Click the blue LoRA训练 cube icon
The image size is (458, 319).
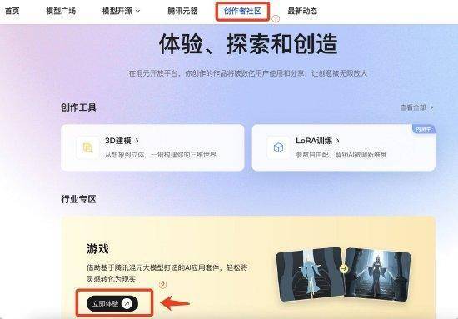[x=278, y=147]
